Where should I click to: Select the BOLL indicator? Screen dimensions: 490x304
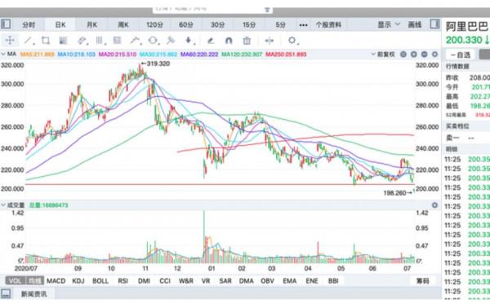(x=100, y=281)
